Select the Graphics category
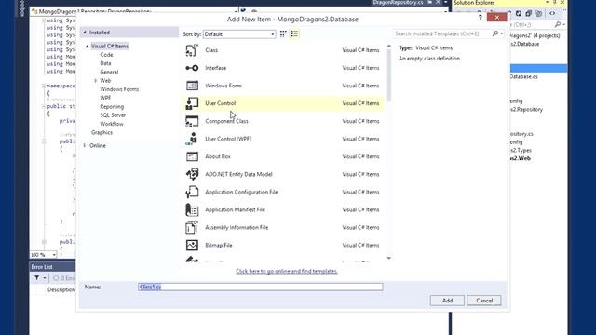Image resolution: width=596 pixels, height=335 pixels. click(x=102, y=132)
